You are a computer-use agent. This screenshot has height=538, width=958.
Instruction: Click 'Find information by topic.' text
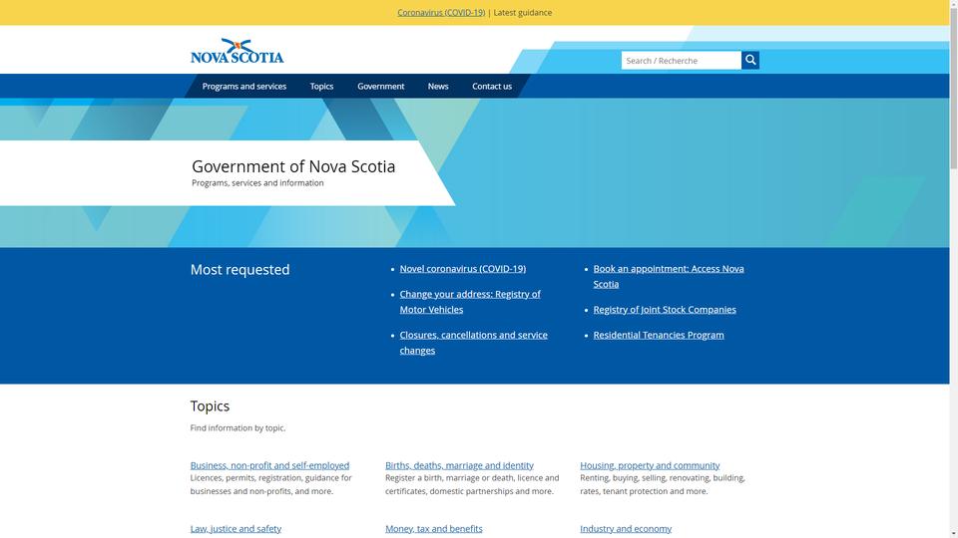(x=238, y=428)
